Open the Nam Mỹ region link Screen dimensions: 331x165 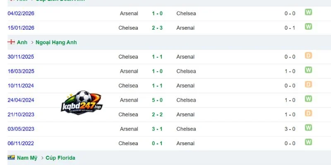point(27,158)
